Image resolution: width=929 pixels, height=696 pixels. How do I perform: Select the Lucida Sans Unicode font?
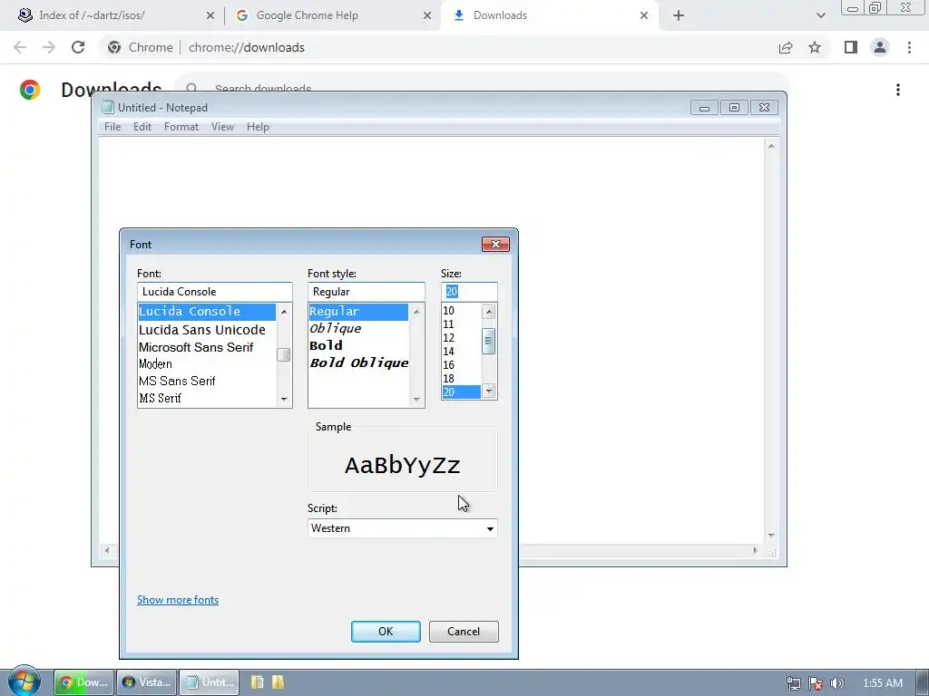tap(207, 330)
